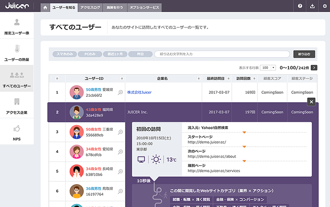The image size is (330, 207).
Task: Go to NPS thumbs-up sidebar item
Action: click(x=17, y=133)
